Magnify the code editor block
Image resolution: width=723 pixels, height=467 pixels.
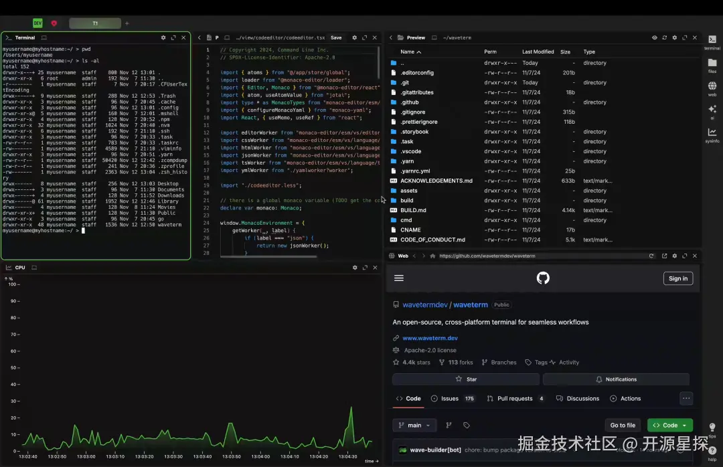(364, 38)
